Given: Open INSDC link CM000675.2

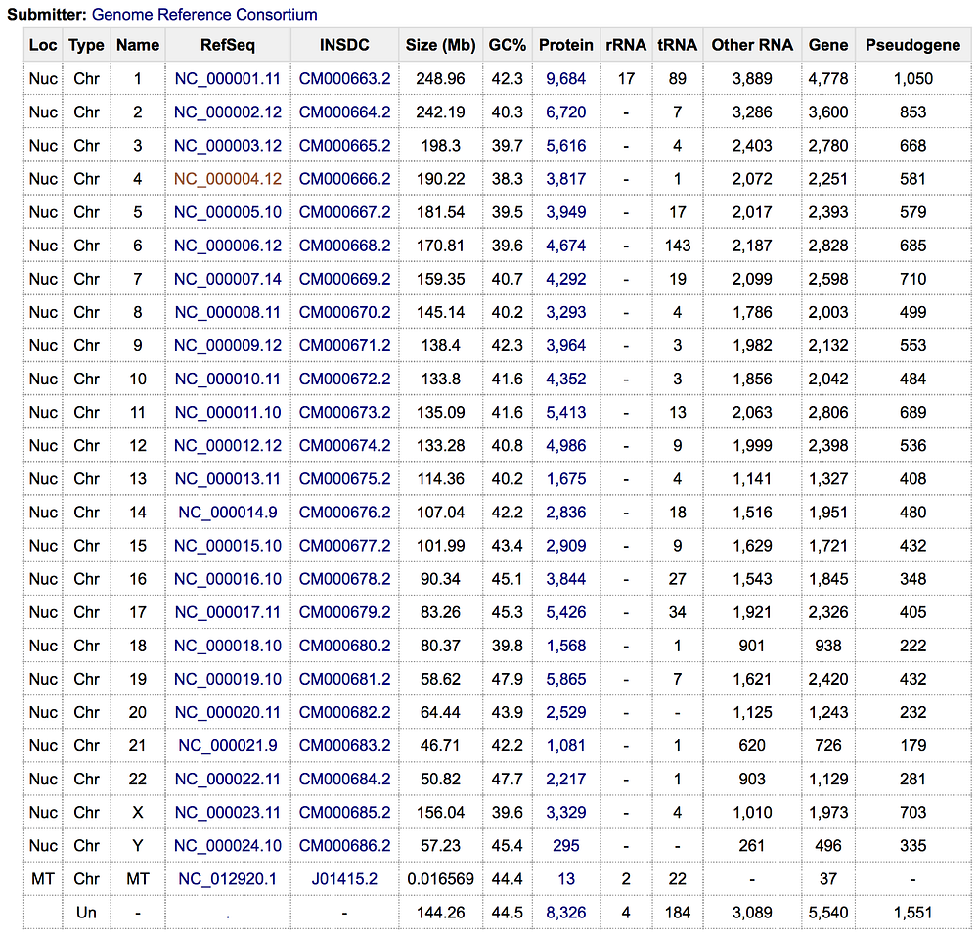Looking at the screenshot, I should click(345, 479).
